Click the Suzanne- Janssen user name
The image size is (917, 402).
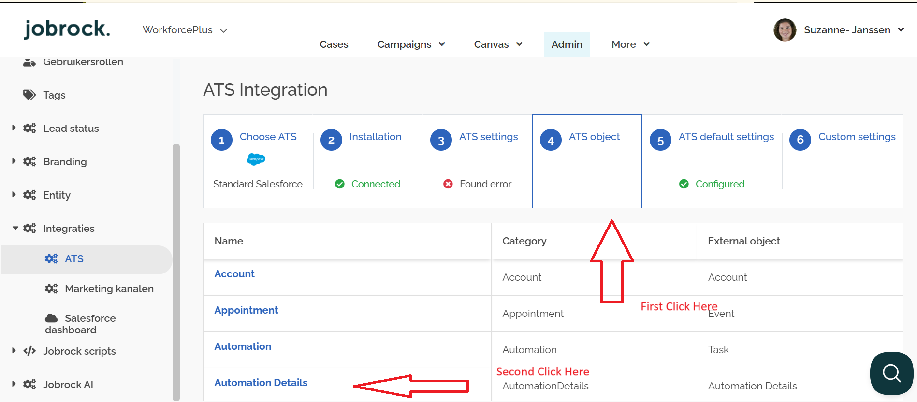tap(847, 30)
